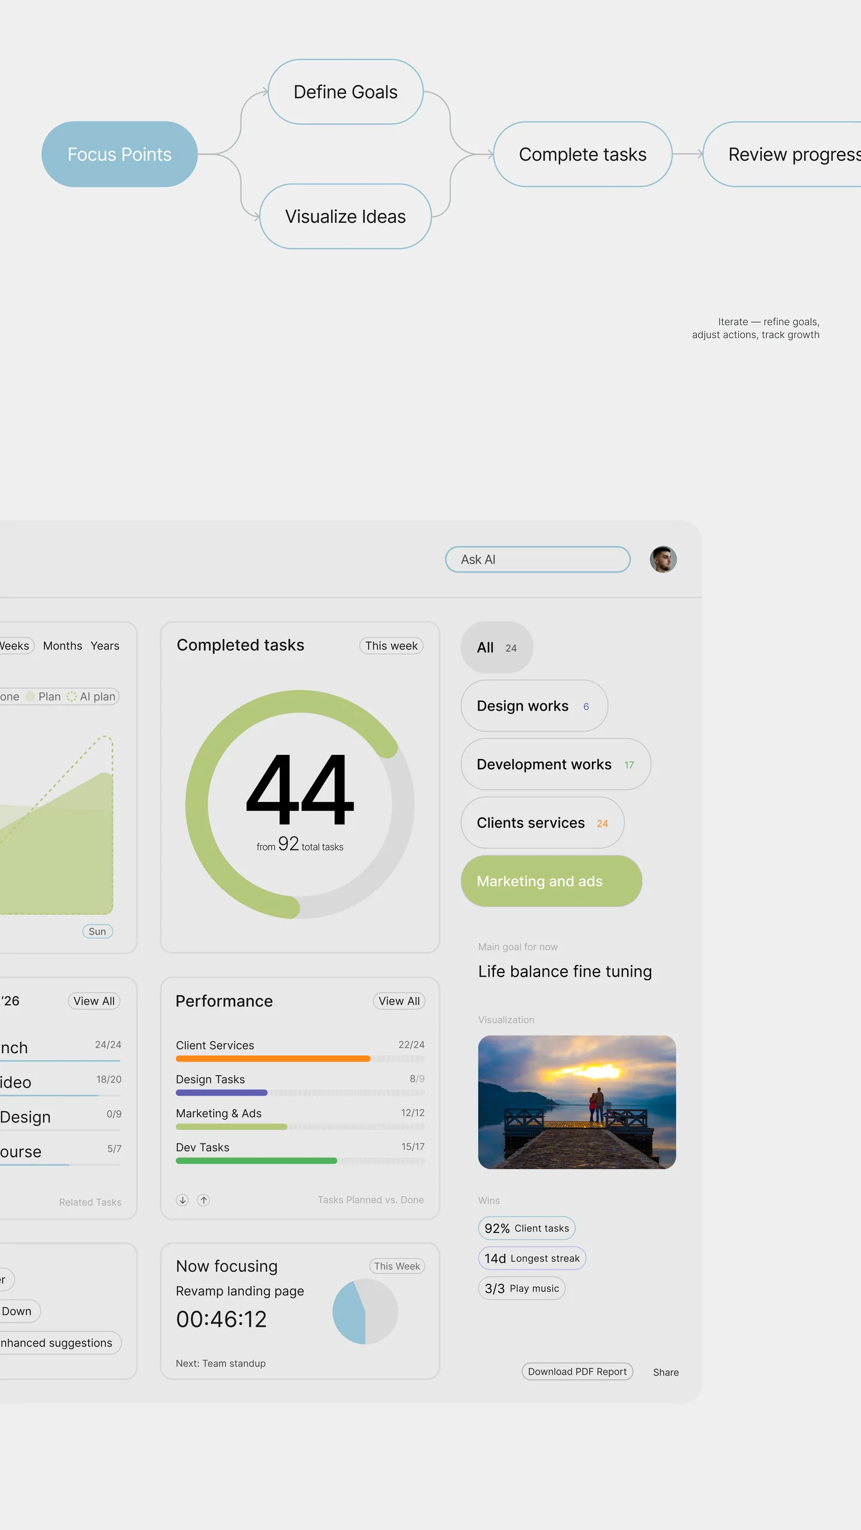The height and width of the screenshot is (1530, 861).
Task: Click the 92% Client tasks win badge
Action: 527,1228
